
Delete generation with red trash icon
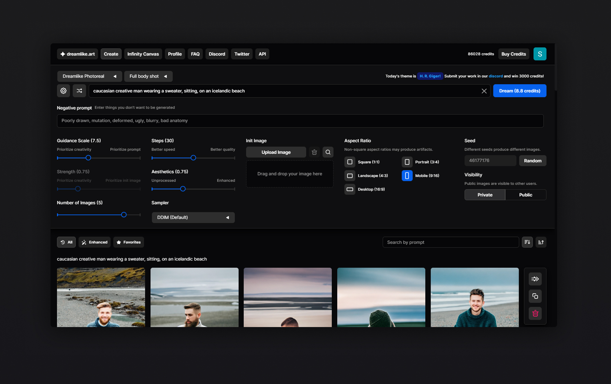click(x=535, y=313)
